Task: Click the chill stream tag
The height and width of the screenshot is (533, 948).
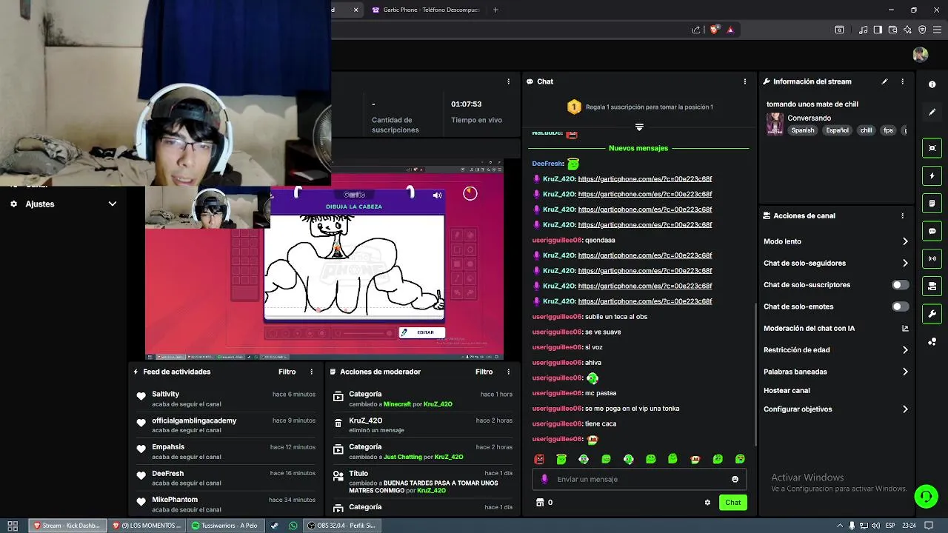Action: (866, 130)
